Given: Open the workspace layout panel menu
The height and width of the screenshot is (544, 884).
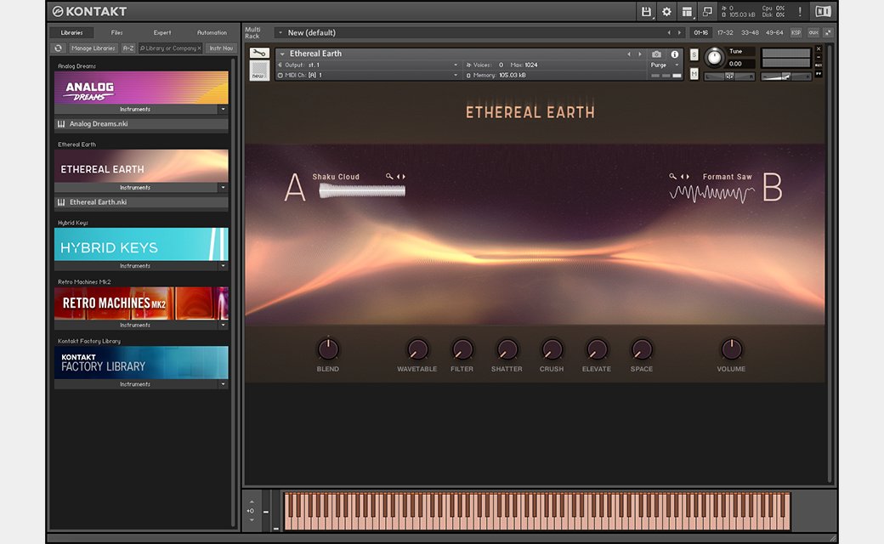Looking at the screenshot, I should point(687,11).
